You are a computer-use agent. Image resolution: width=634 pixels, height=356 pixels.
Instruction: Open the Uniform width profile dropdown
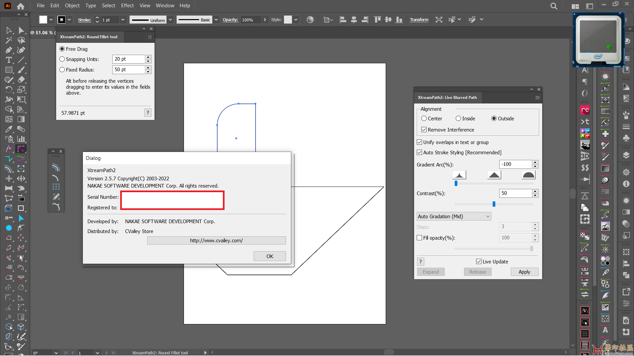170,20
